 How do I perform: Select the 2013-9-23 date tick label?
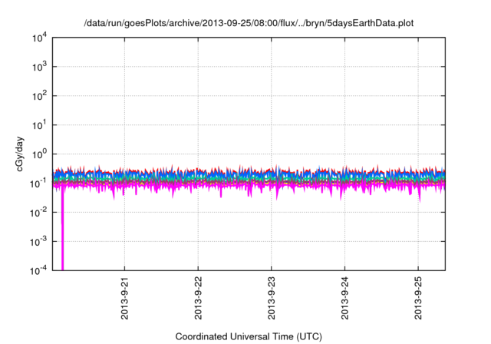tap(271, 298)
